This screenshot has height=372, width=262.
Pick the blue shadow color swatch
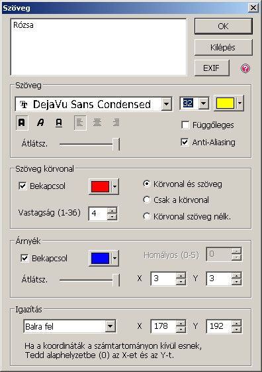(x=100, y=258)
